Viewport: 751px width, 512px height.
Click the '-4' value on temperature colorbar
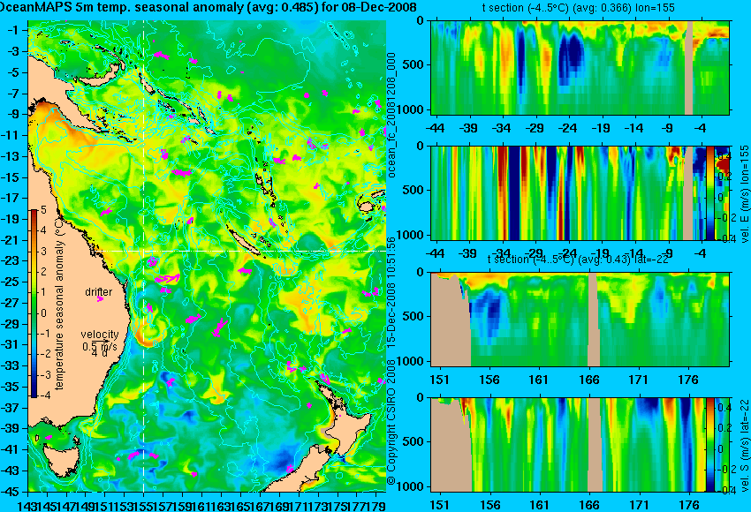click(x=44, y=395)
